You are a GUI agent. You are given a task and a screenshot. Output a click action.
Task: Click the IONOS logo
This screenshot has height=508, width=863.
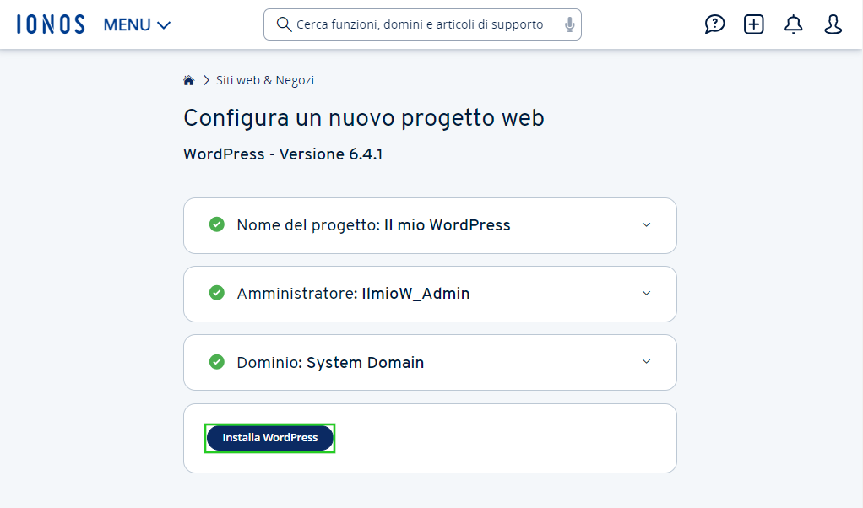(51, 24)
